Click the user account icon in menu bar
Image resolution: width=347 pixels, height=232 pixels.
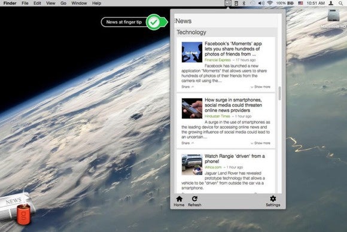pos(331,3)
